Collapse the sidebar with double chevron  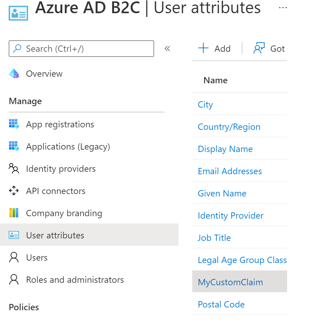click(167, 49)
